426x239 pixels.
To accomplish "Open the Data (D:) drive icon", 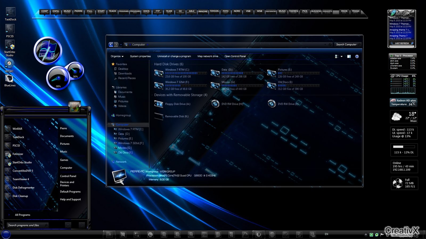I will (215, 73).
